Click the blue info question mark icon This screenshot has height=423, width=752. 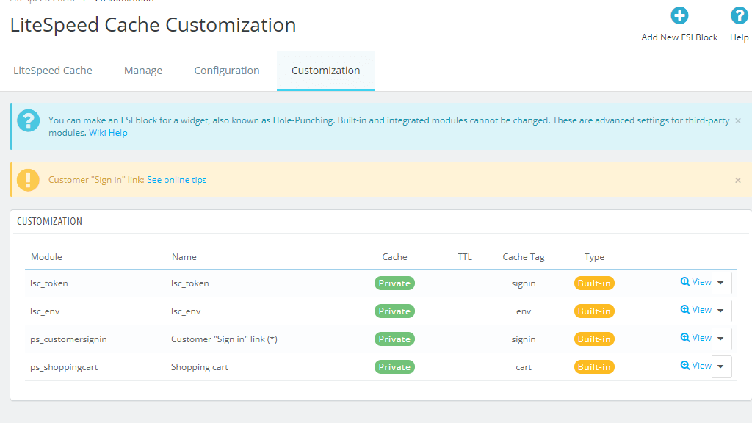coord(29,121)
